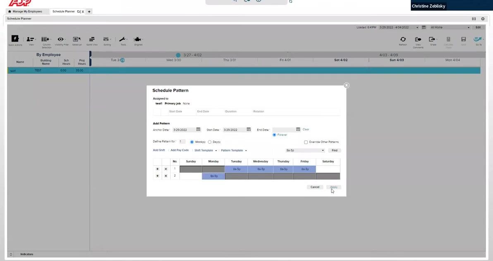Click the Edit button at top right
493x261 pixels.
(478, 27)
